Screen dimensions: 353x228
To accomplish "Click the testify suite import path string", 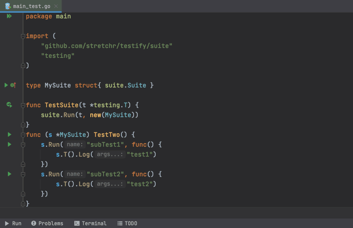I will coord(106,46).
